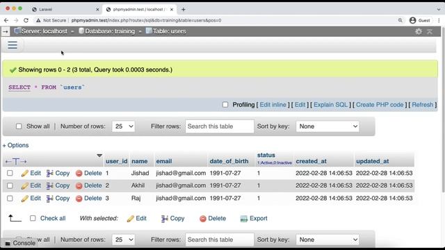Sort by the user_id column header
Image resolution: width=445 pixels, height=250 pixels.
click(116, 161)
